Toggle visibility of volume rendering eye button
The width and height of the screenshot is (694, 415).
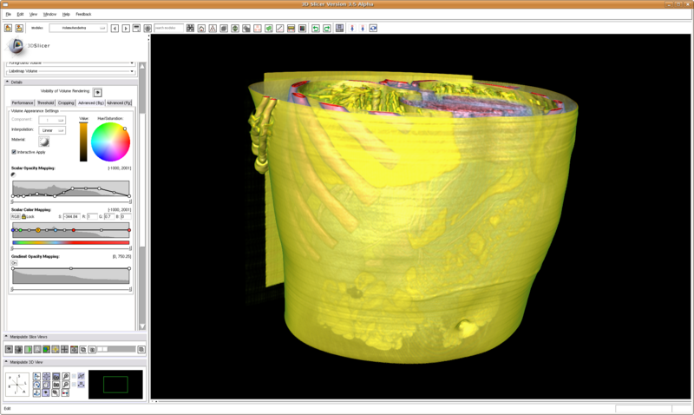[97, 91]
